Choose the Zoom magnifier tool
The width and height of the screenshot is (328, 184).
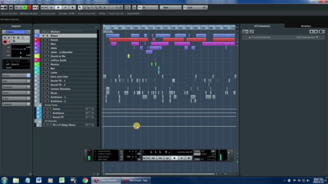coord(100,8)
